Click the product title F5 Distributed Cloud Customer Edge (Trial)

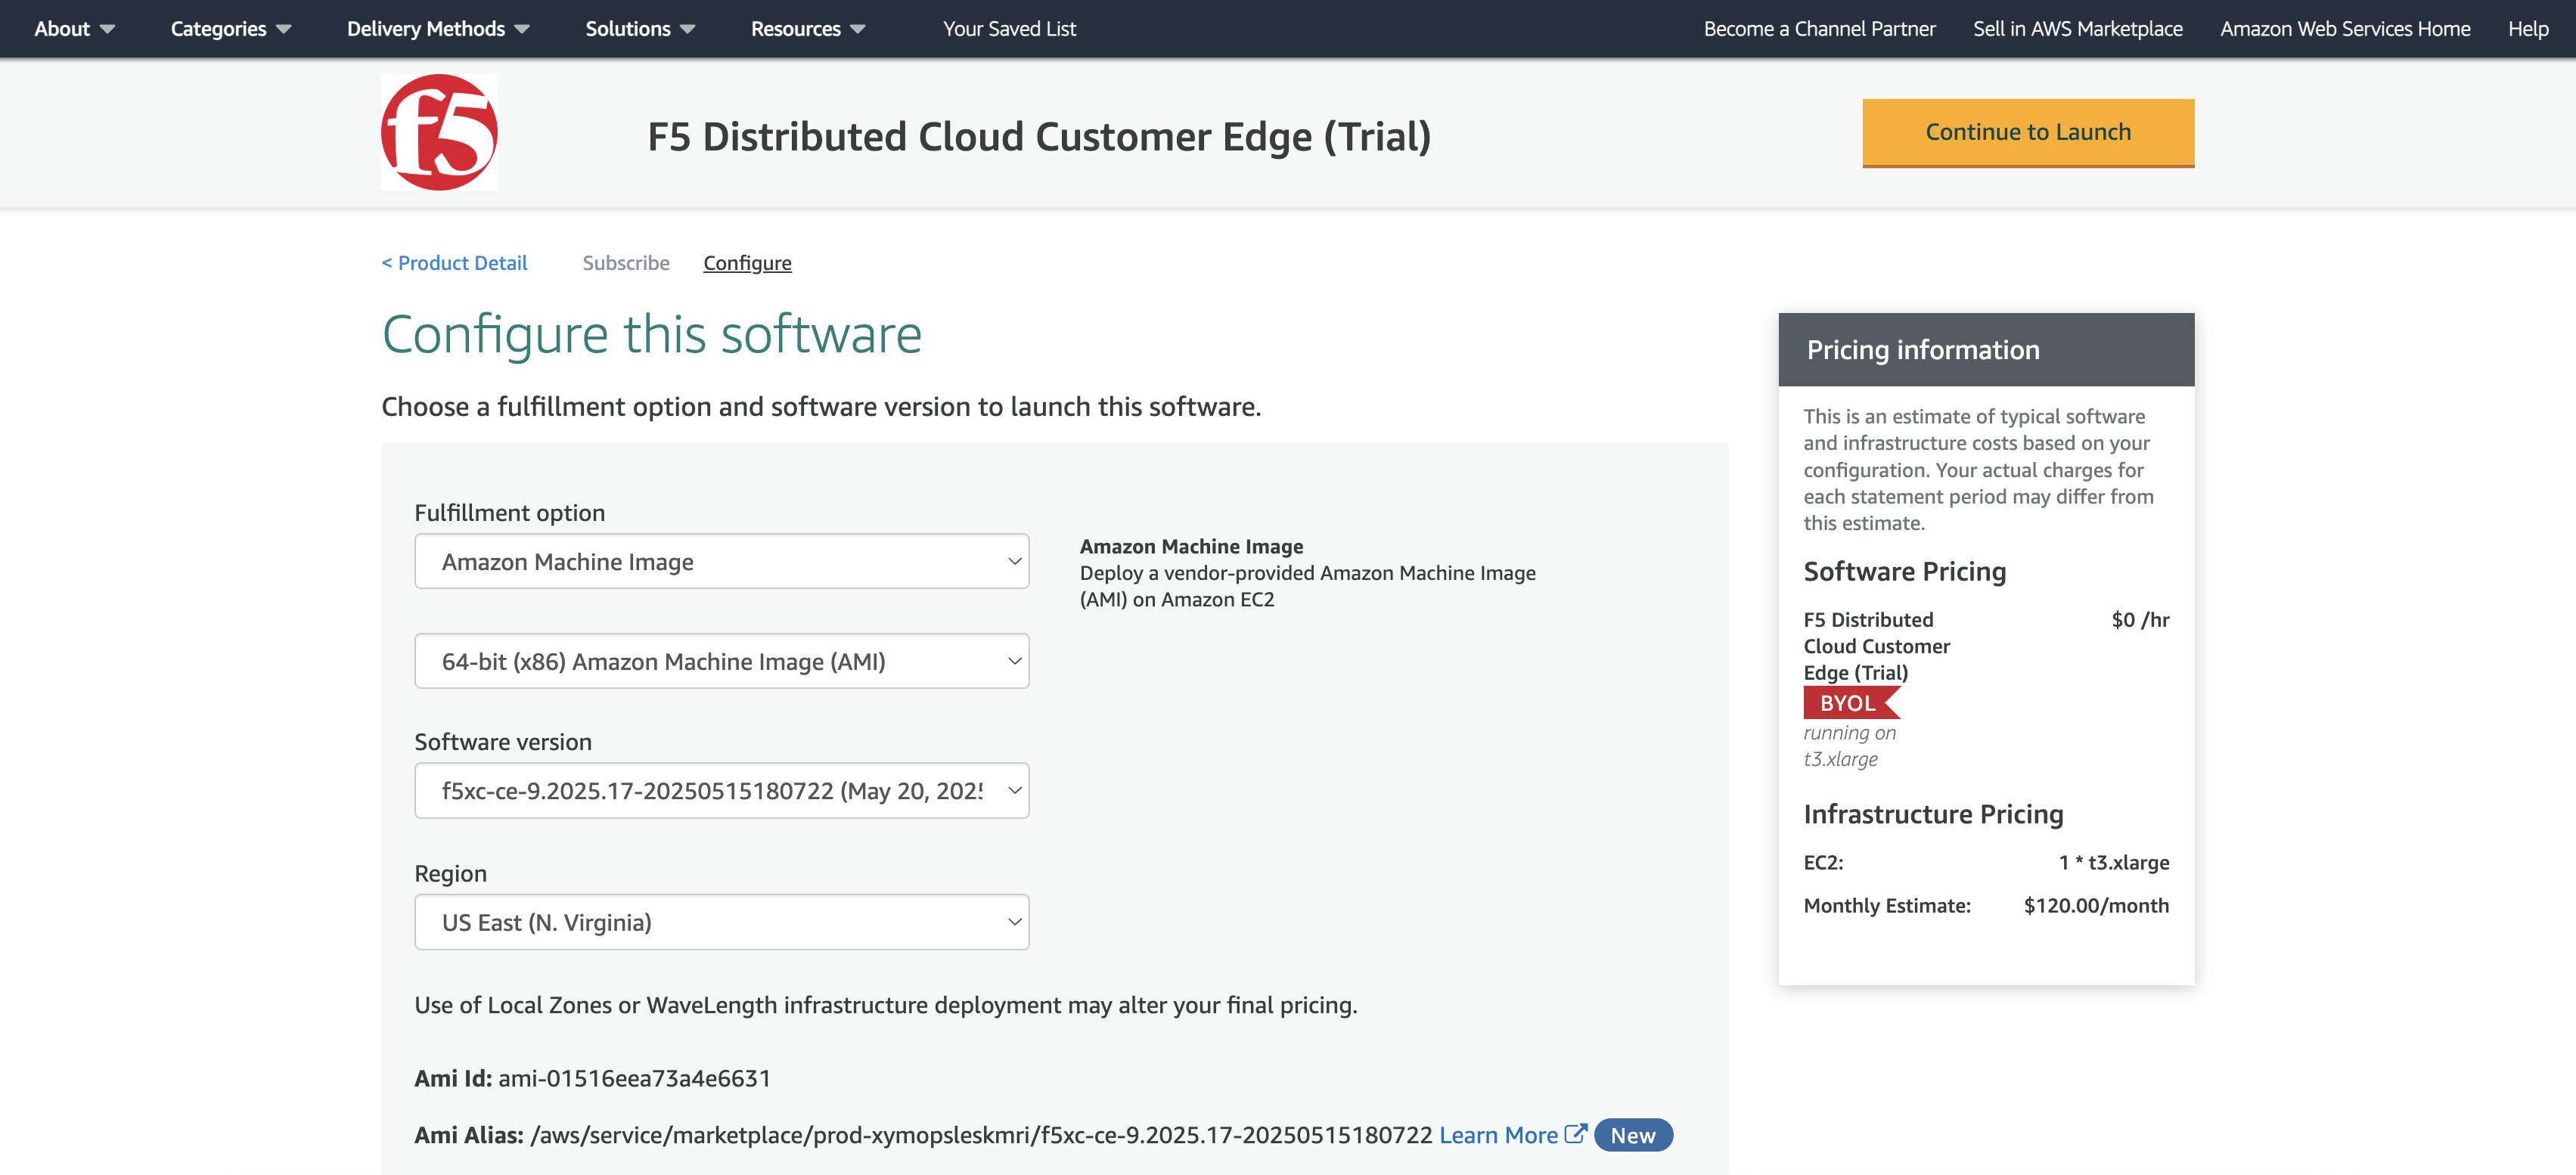tap(1039, 136)
